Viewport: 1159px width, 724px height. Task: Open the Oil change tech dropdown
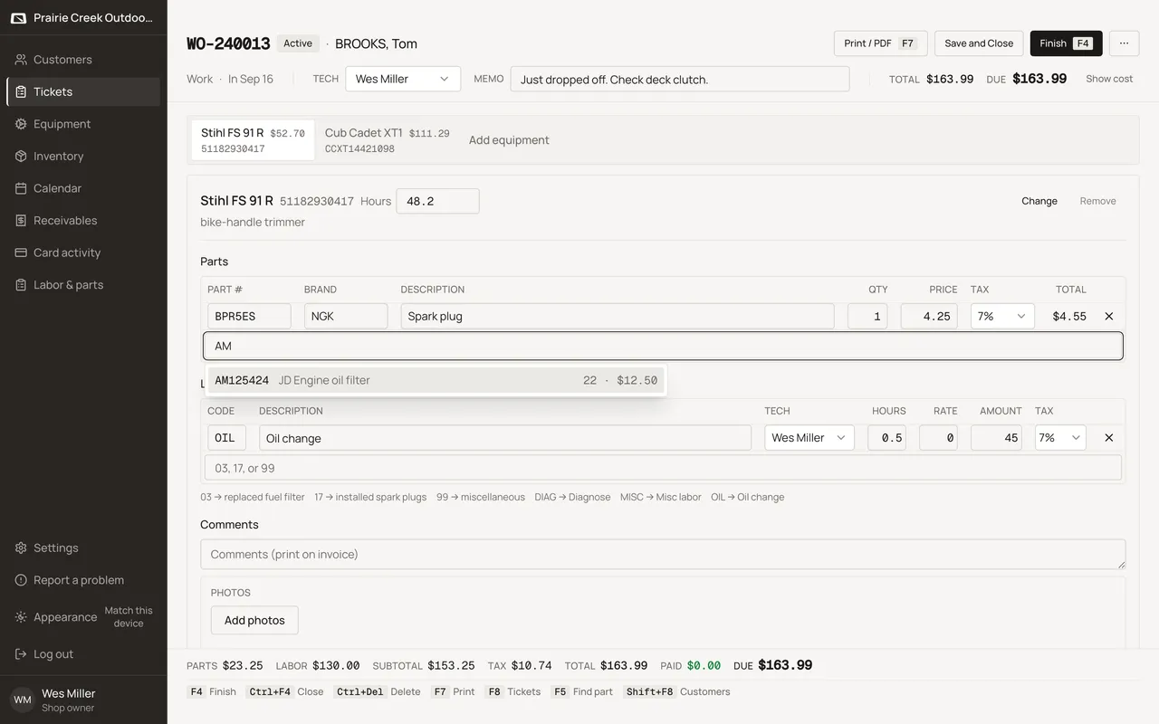pyautogui.click(x=809, y=438)
